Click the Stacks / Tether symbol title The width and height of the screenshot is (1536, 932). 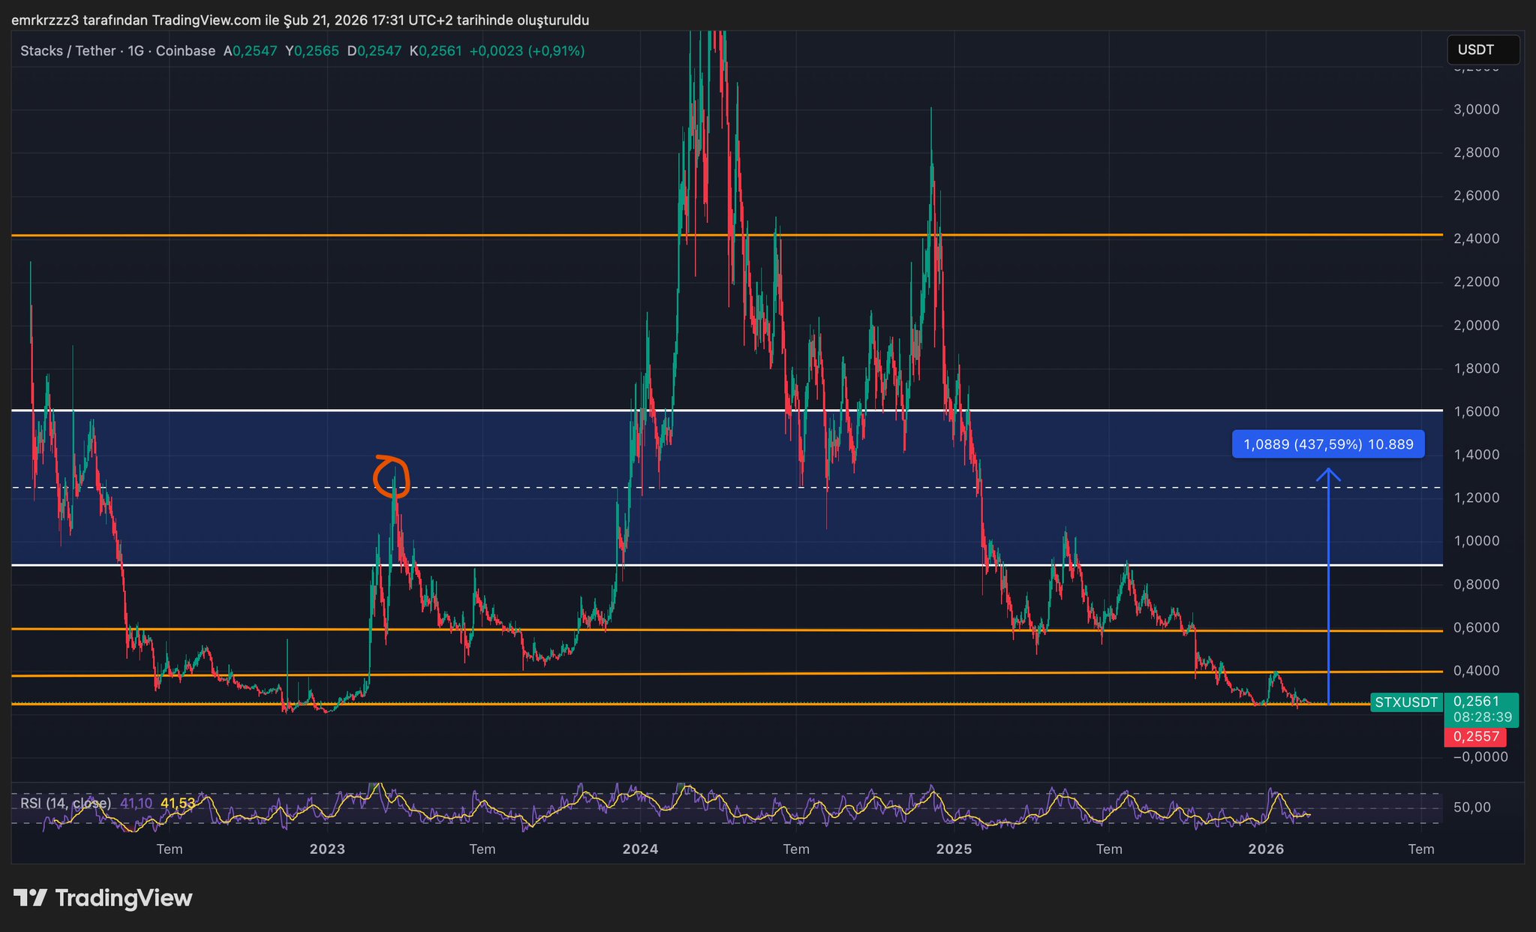tap(68, 51)
